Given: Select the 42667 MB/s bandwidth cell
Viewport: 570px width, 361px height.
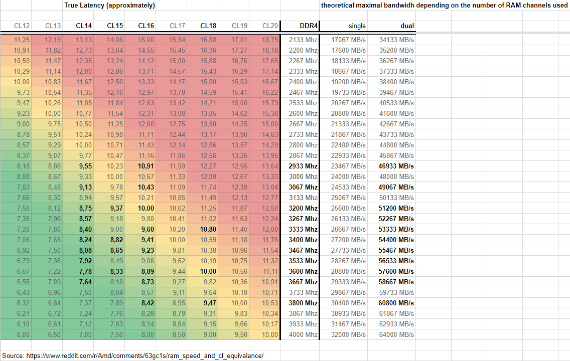Looking at the screenshot, I should (391, 124).
